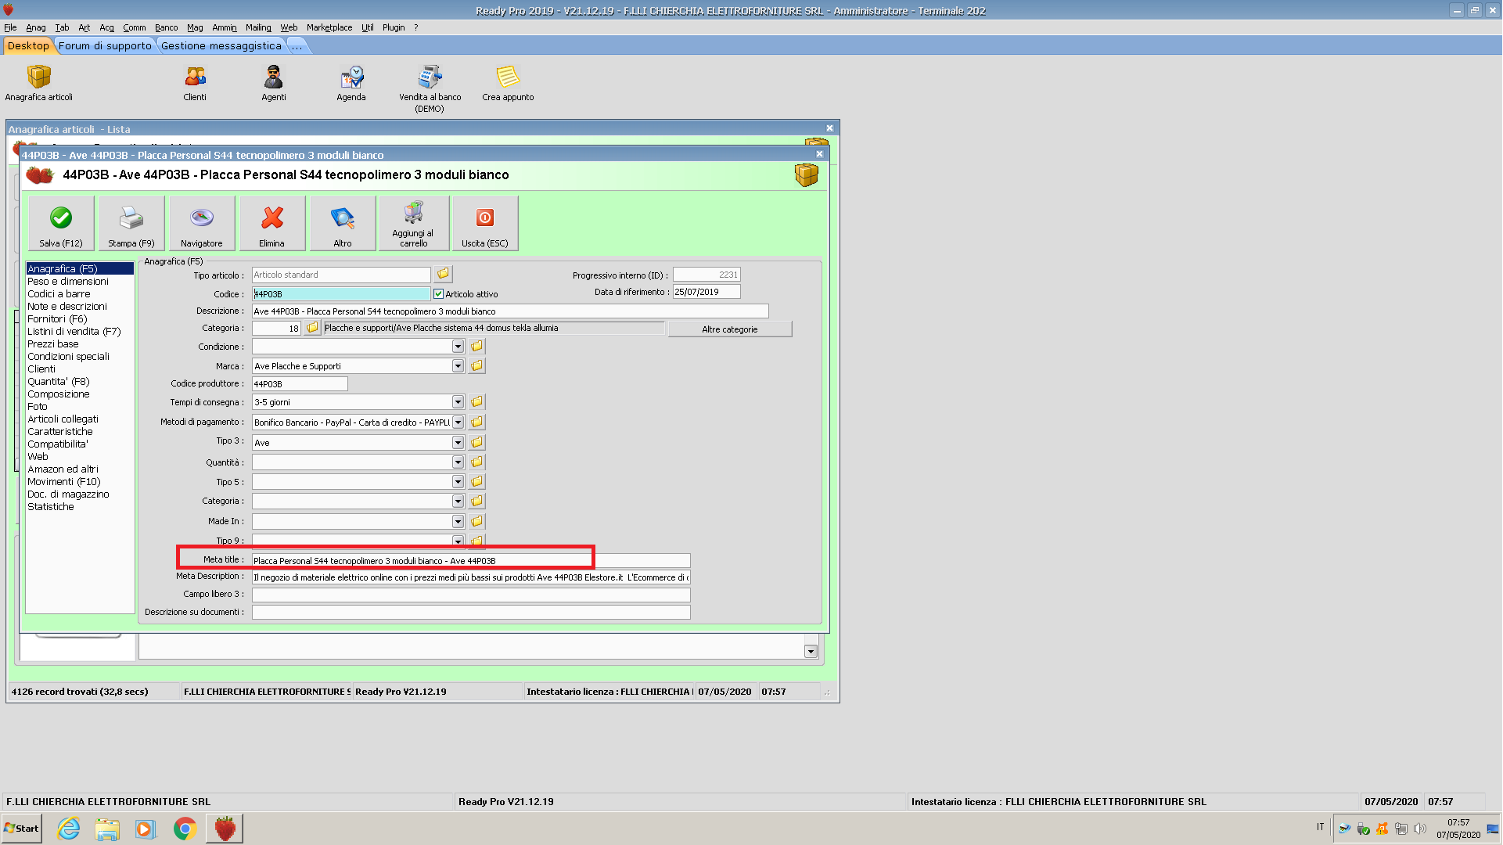Open the Metodi di pagamento dropdown

pos(458,422)
